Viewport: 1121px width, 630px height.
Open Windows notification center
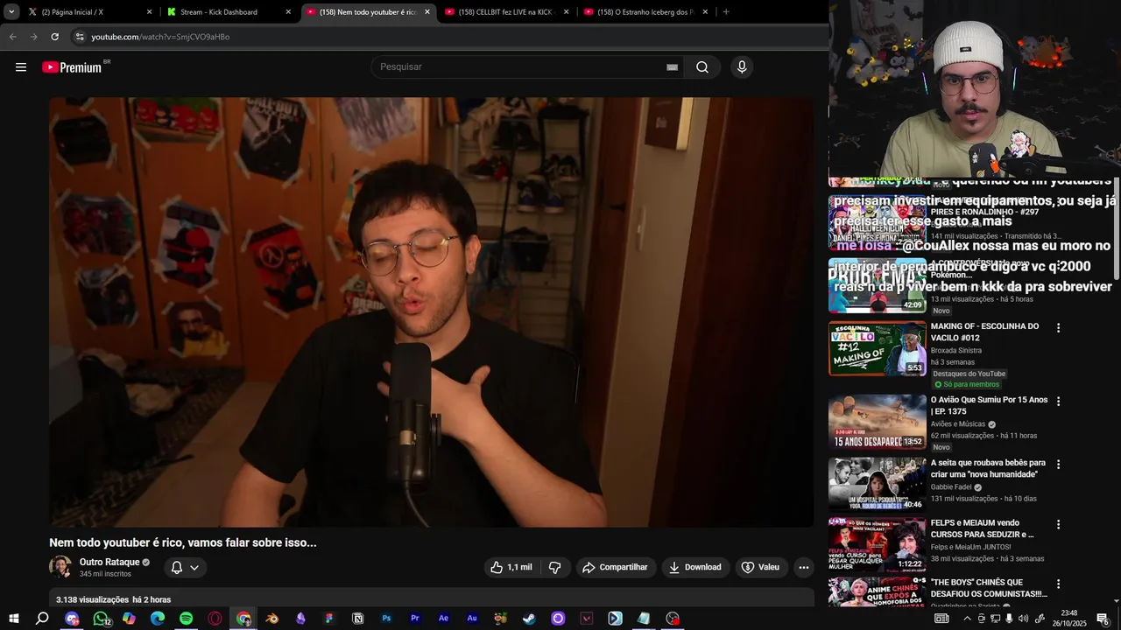point(1103,619)
